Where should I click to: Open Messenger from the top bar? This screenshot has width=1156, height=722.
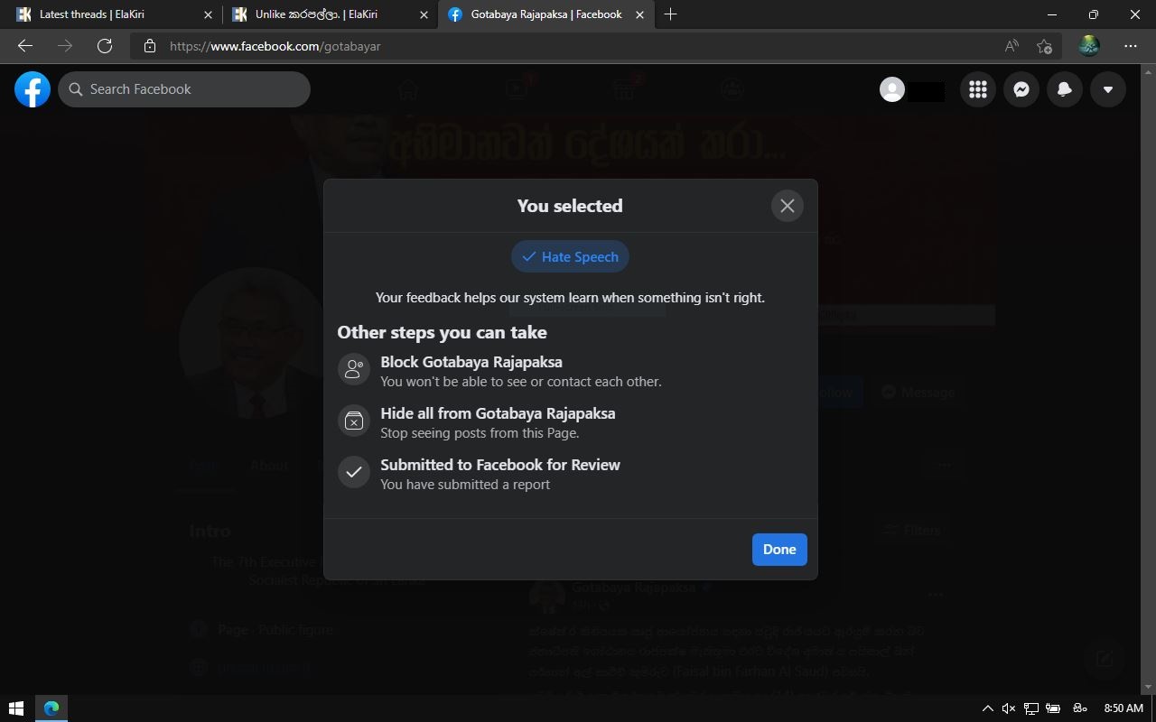pyautogui.click(x=1021, y=89)
